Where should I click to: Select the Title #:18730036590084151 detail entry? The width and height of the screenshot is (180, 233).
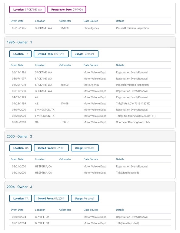[136, 116]
